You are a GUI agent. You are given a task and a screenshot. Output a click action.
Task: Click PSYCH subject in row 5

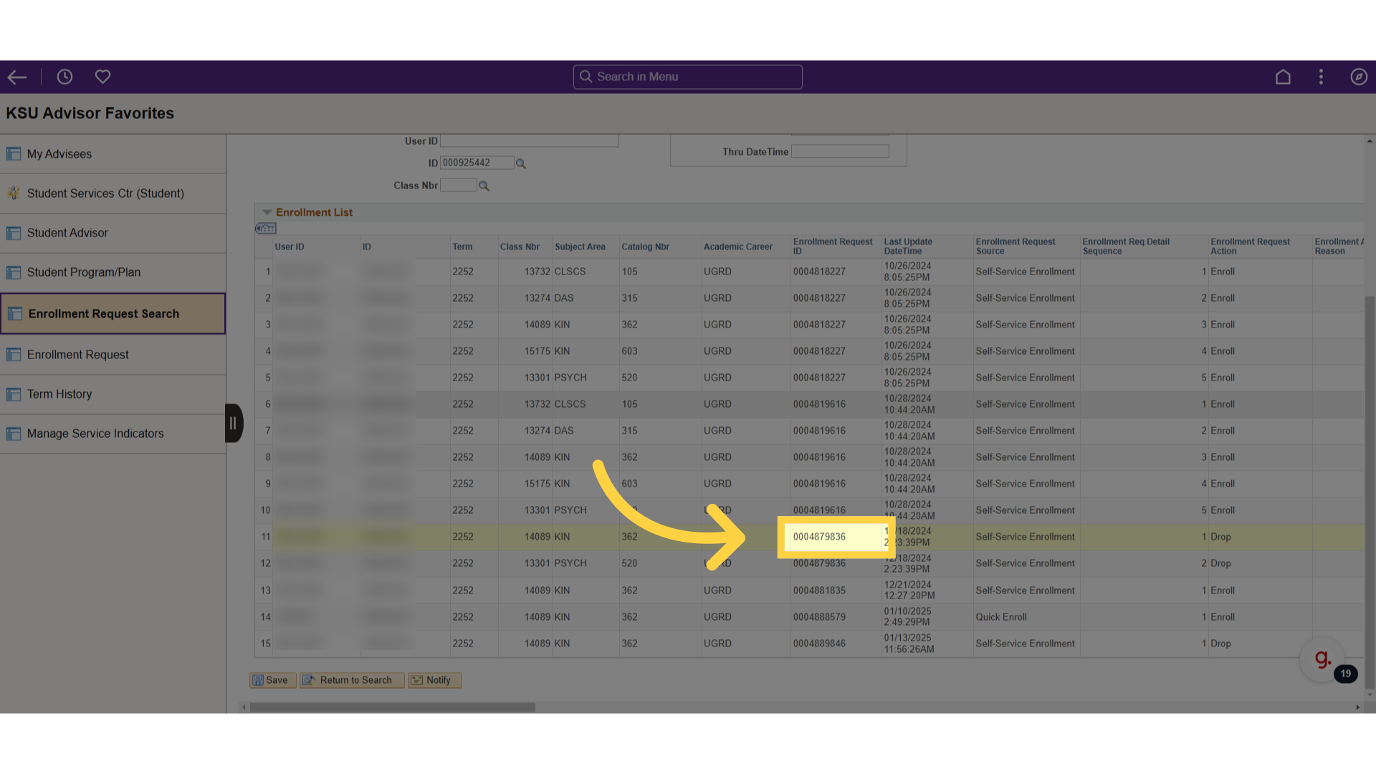[570, 378]
